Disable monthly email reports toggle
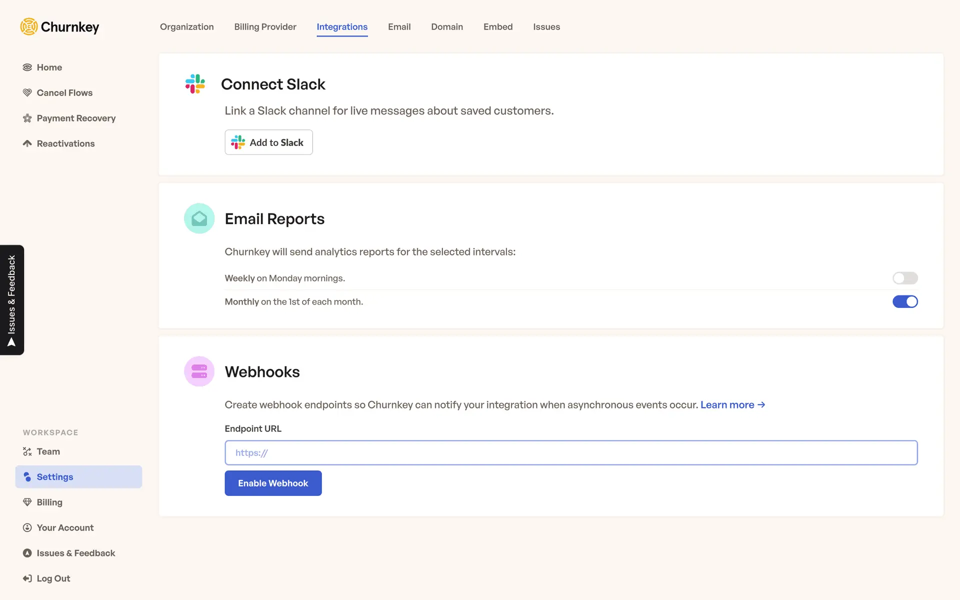This screenshot has height=600, width=960. pos(905,301)
